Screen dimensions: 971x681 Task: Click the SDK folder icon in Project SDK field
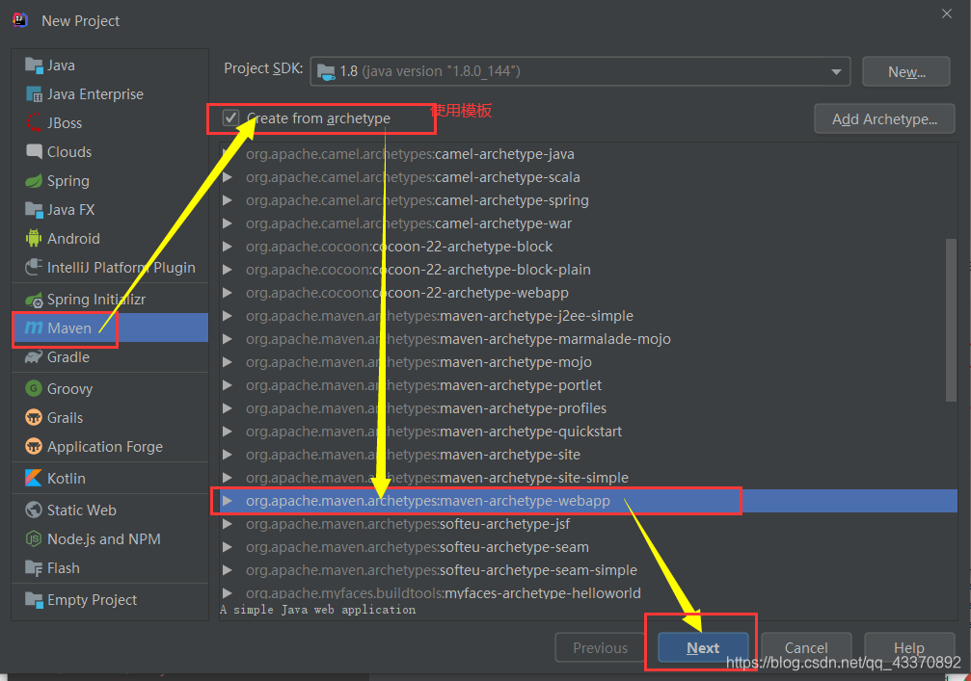click(x=326, y=71)
